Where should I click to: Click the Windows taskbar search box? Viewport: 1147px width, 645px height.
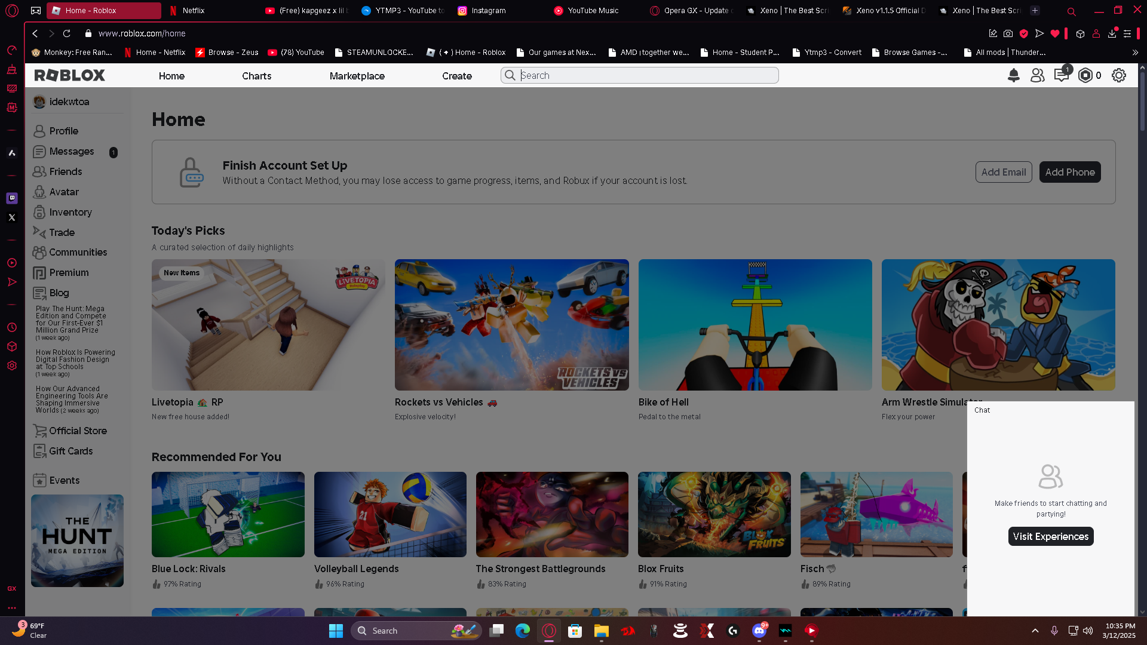416,631
